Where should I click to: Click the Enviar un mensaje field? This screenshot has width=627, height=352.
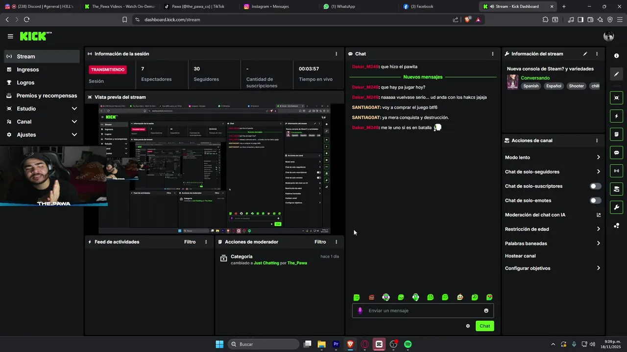pos(423,310)
